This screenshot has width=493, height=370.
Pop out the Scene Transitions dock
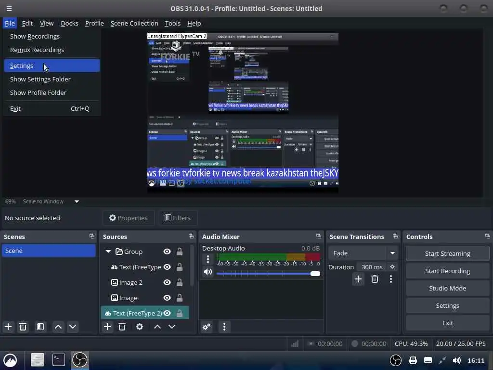coord(395,236)
